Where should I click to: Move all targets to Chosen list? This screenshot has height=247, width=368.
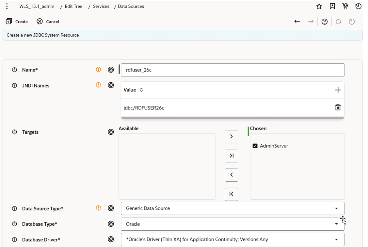tap(232, 156)
